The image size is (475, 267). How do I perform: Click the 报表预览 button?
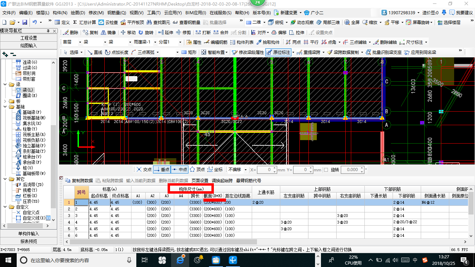click(x=29, y=241)
